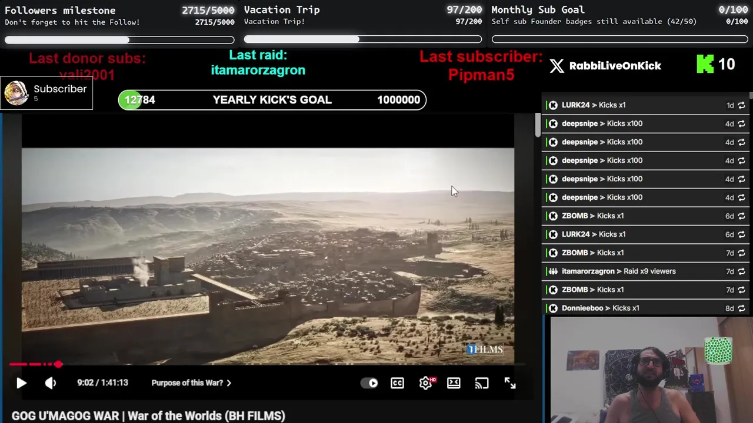
Task: Click the Subscriber label
Action: pyautogui.click(x=60, y=89)
